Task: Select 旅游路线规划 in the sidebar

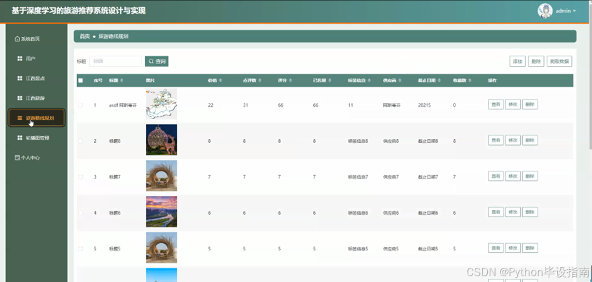Action: coord(37,118)
